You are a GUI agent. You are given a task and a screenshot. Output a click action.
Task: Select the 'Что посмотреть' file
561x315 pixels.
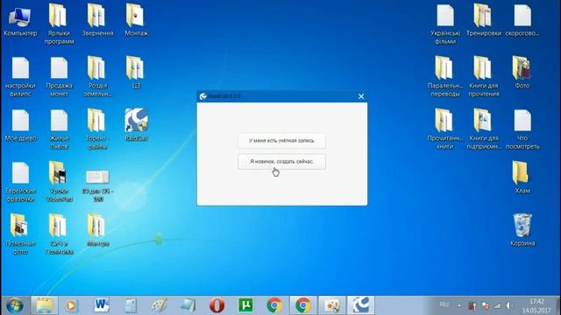522,129
